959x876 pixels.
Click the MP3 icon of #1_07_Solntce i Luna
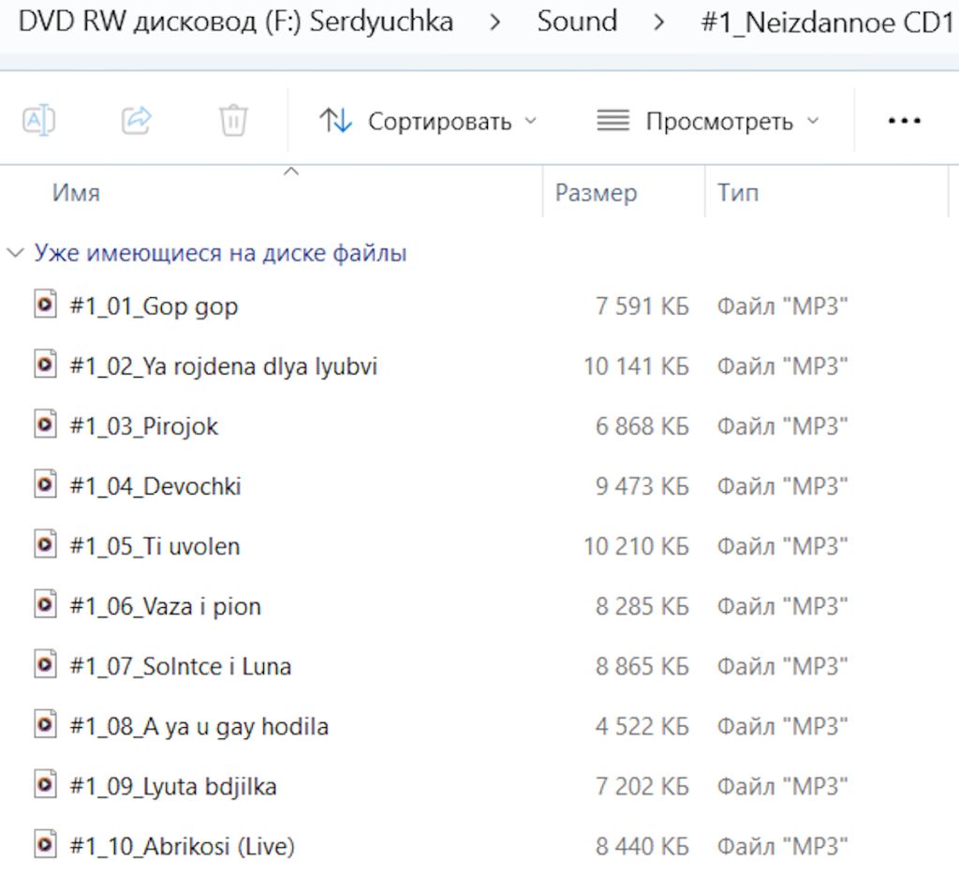pos(45,664)
